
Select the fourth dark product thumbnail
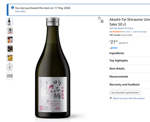coord(10,49)
